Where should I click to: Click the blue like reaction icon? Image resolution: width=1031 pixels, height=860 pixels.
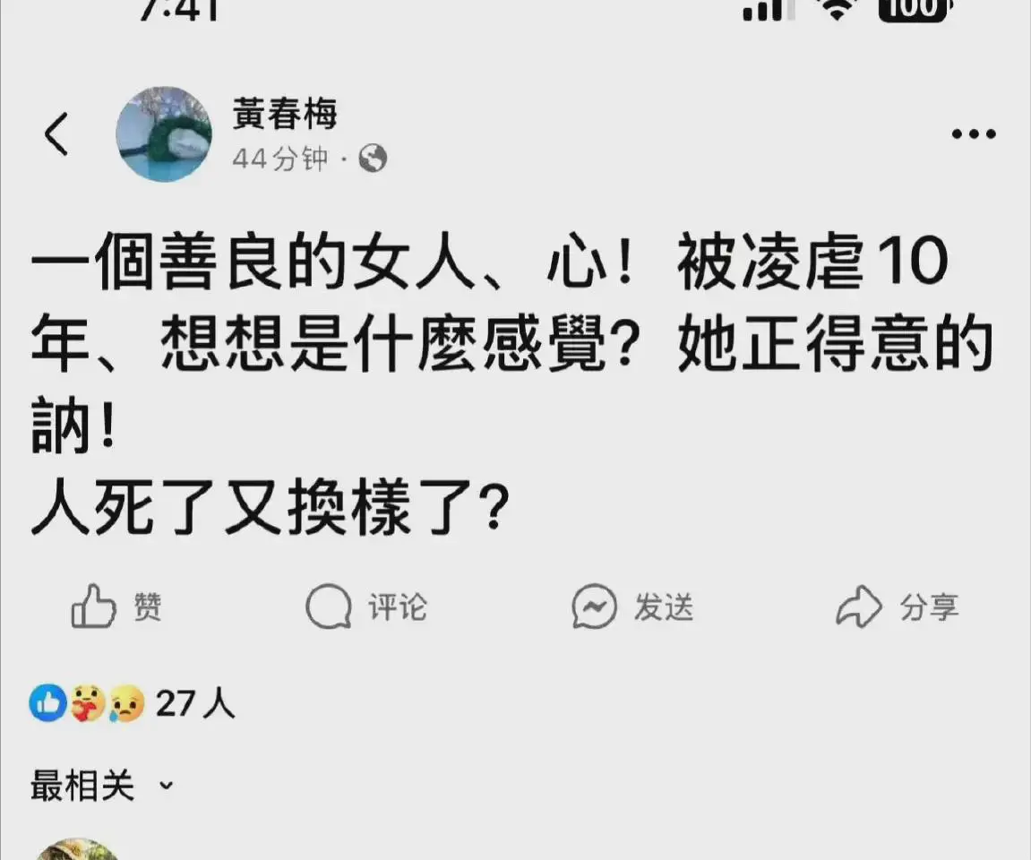(48, 703)
